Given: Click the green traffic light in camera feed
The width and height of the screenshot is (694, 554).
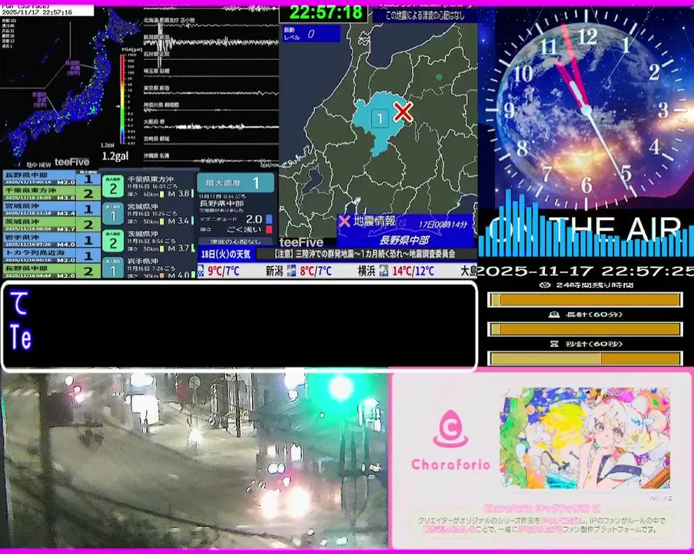Looking at the screenshot, I should point(340,387).
